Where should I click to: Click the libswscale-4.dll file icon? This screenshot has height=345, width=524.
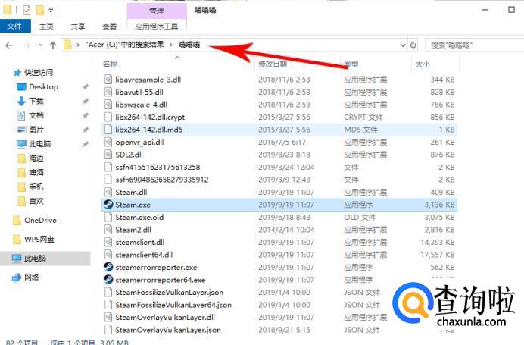click(108, 105)
